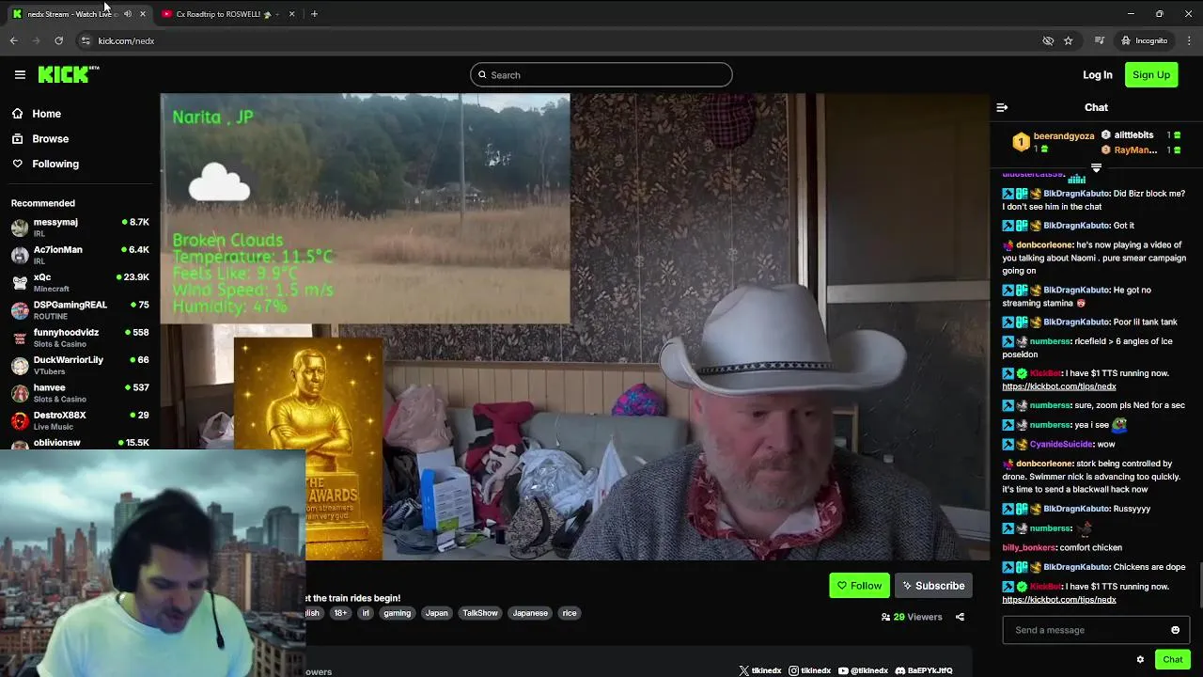The width and height of the screenshot is (1203, 677).
Task: Open the media control icon in toolbar
Action: point(1099,40)
